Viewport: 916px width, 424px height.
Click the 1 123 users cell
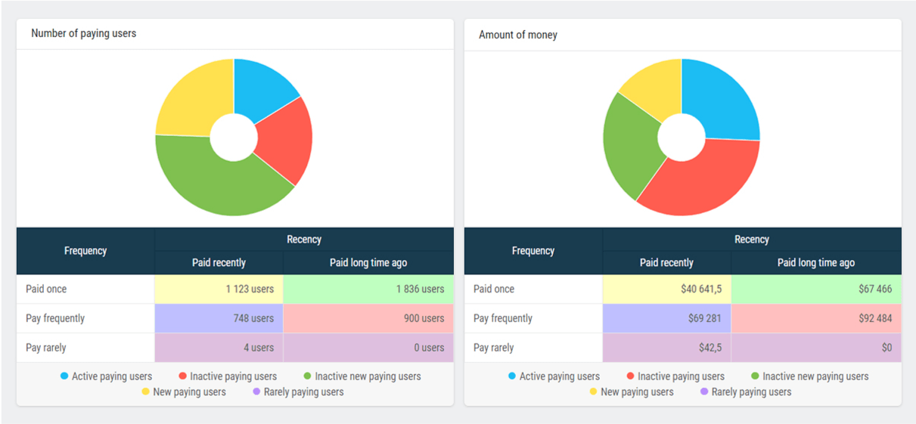pos(219,289)
